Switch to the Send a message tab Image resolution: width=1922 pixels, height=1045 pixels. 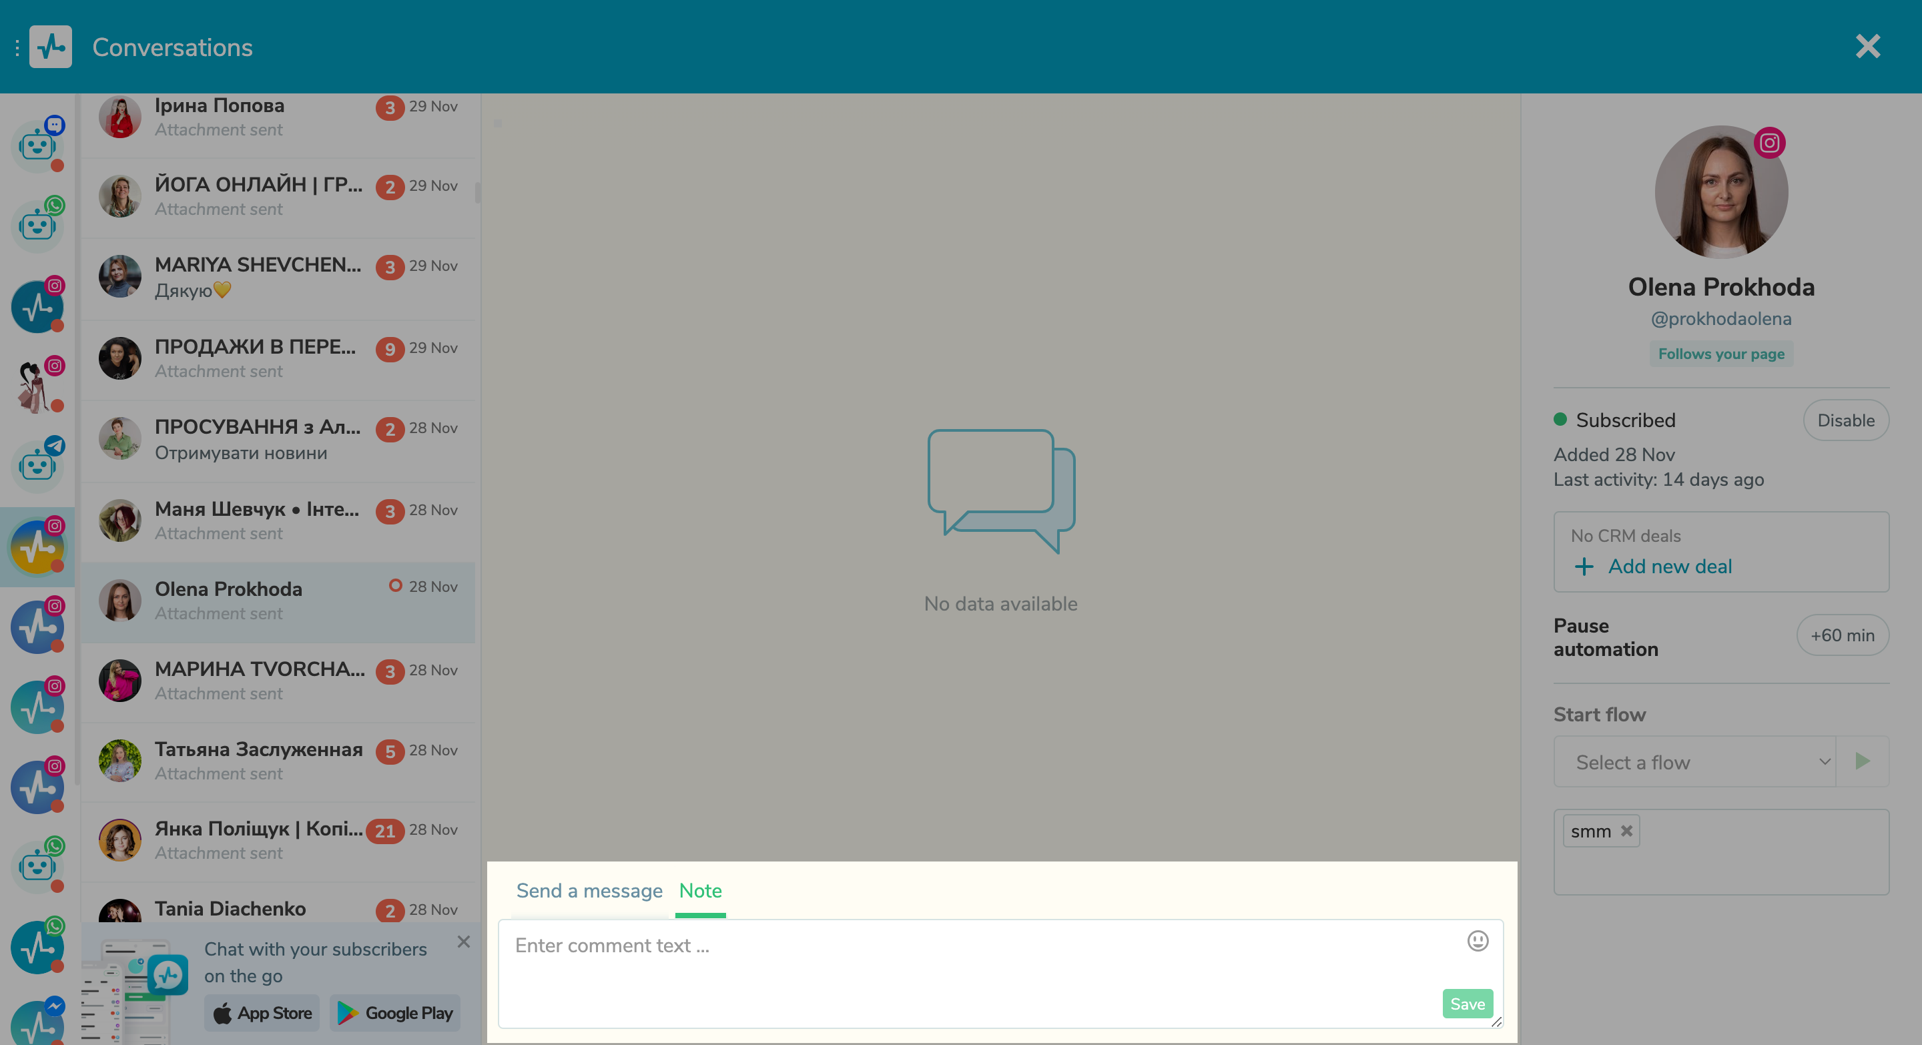pos(589,891)
